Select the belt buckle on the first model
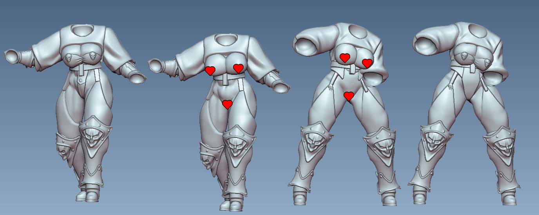This screenshot has height=215, width=539. pyautogui.click(x=81, y=71)
